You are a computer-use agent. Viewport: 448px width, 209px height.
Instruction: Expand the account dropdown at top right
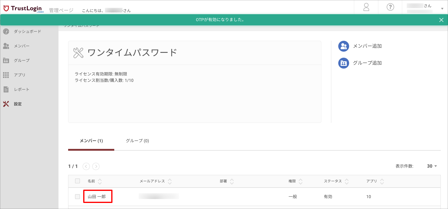point(442,8)
